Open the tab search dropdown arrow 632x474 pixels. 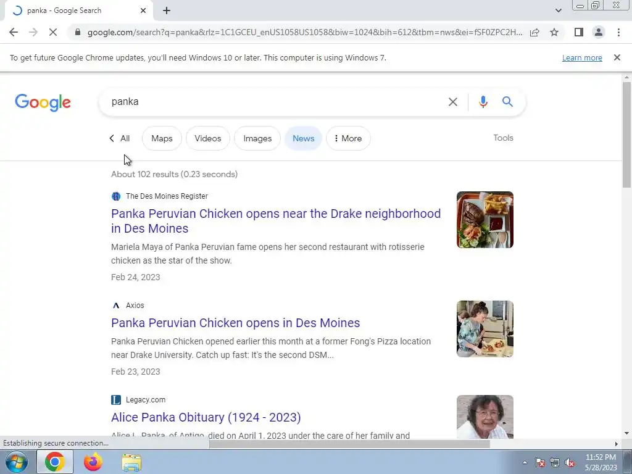[558, 10]
